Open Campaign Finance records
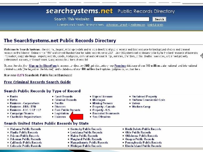203x152 pixels. click(x=22, y=113)
